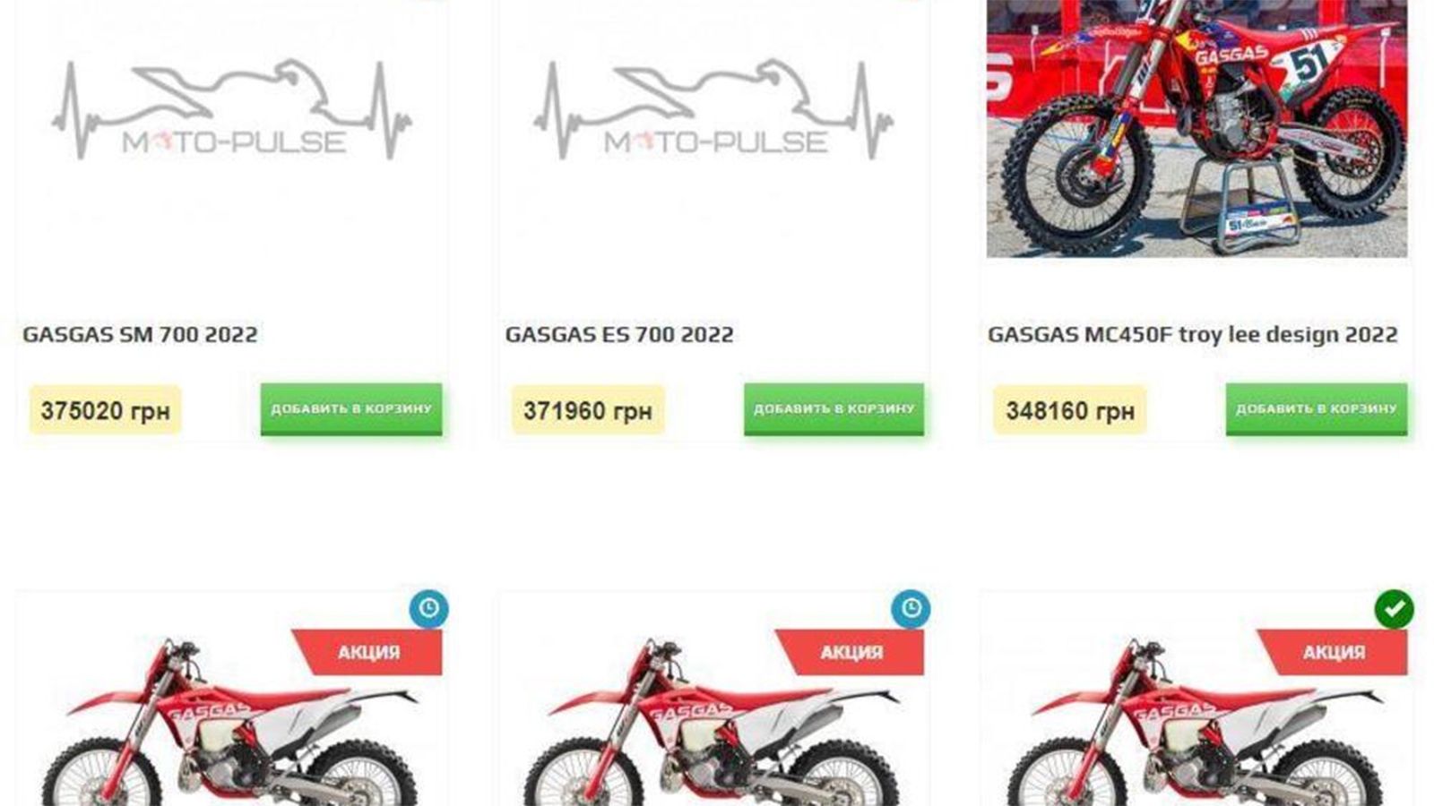Open the photo of the number 51 GASGAS bike
1434x806 pixels.
coord(1196,128)
